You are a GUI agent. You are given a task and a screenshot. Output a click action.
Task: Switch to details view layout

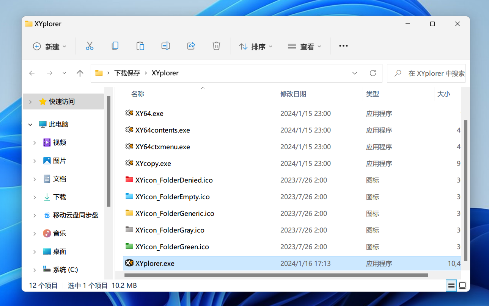point(451,286)
